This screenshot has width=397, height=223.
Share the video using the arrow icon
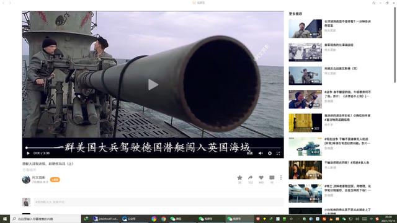tap(251, 178)
